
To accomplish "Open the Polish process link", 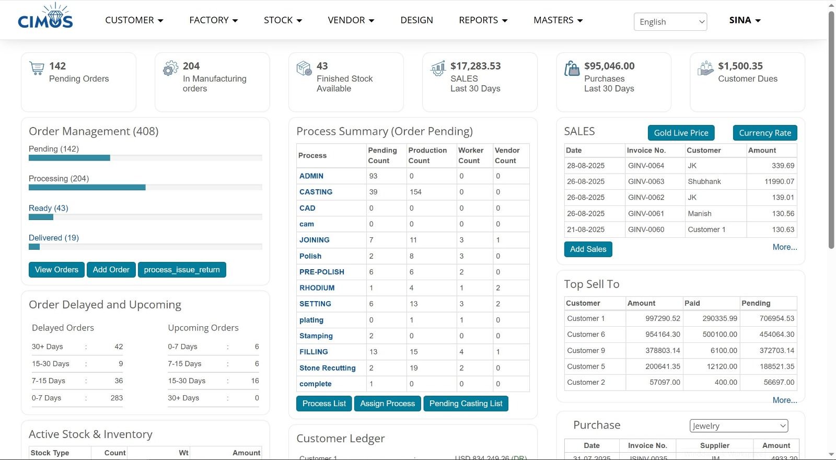I will [310, 256].
